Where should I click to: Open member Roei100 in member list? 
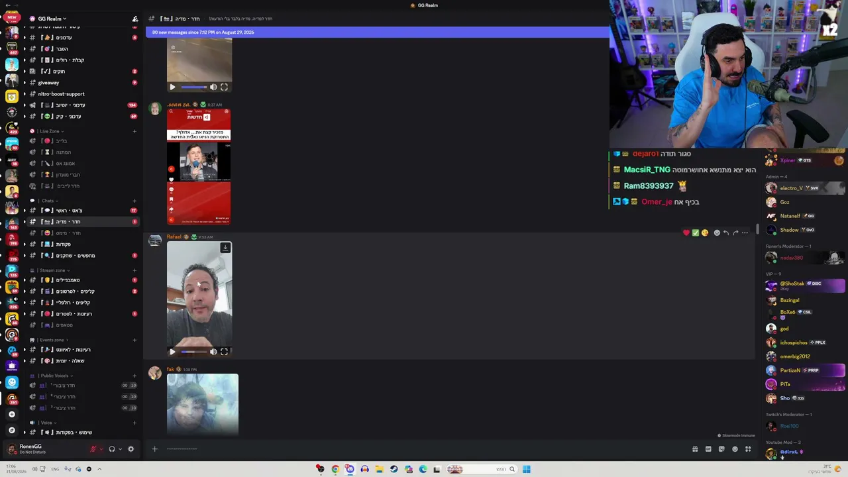(x=805, y=426)
